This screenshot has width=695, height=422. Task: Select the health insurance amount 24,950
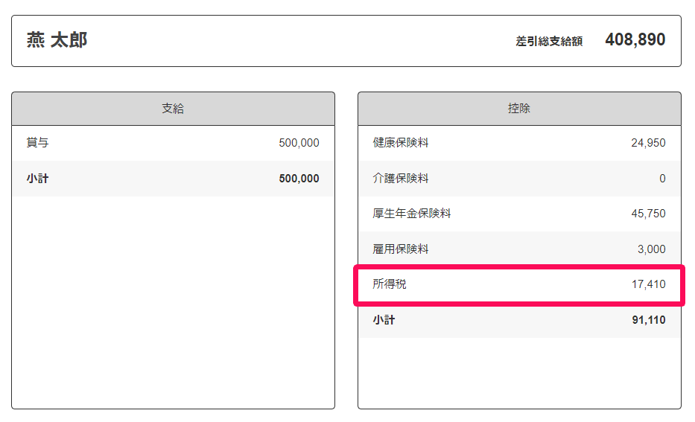(x=648, y=143)
